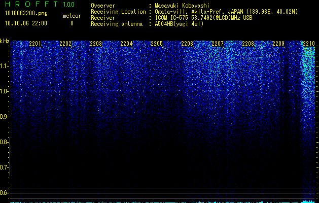Image resolution: width=319 pixels, height=203 pixels.
Task: Click the date stamp 10.10.06 22:00
Action: click(26, 23)
